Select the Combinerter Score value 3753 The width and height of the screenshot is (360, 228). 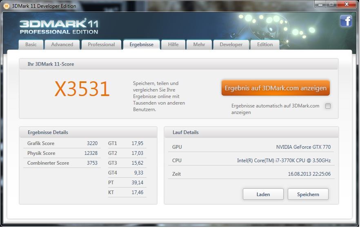coord(92,163)
